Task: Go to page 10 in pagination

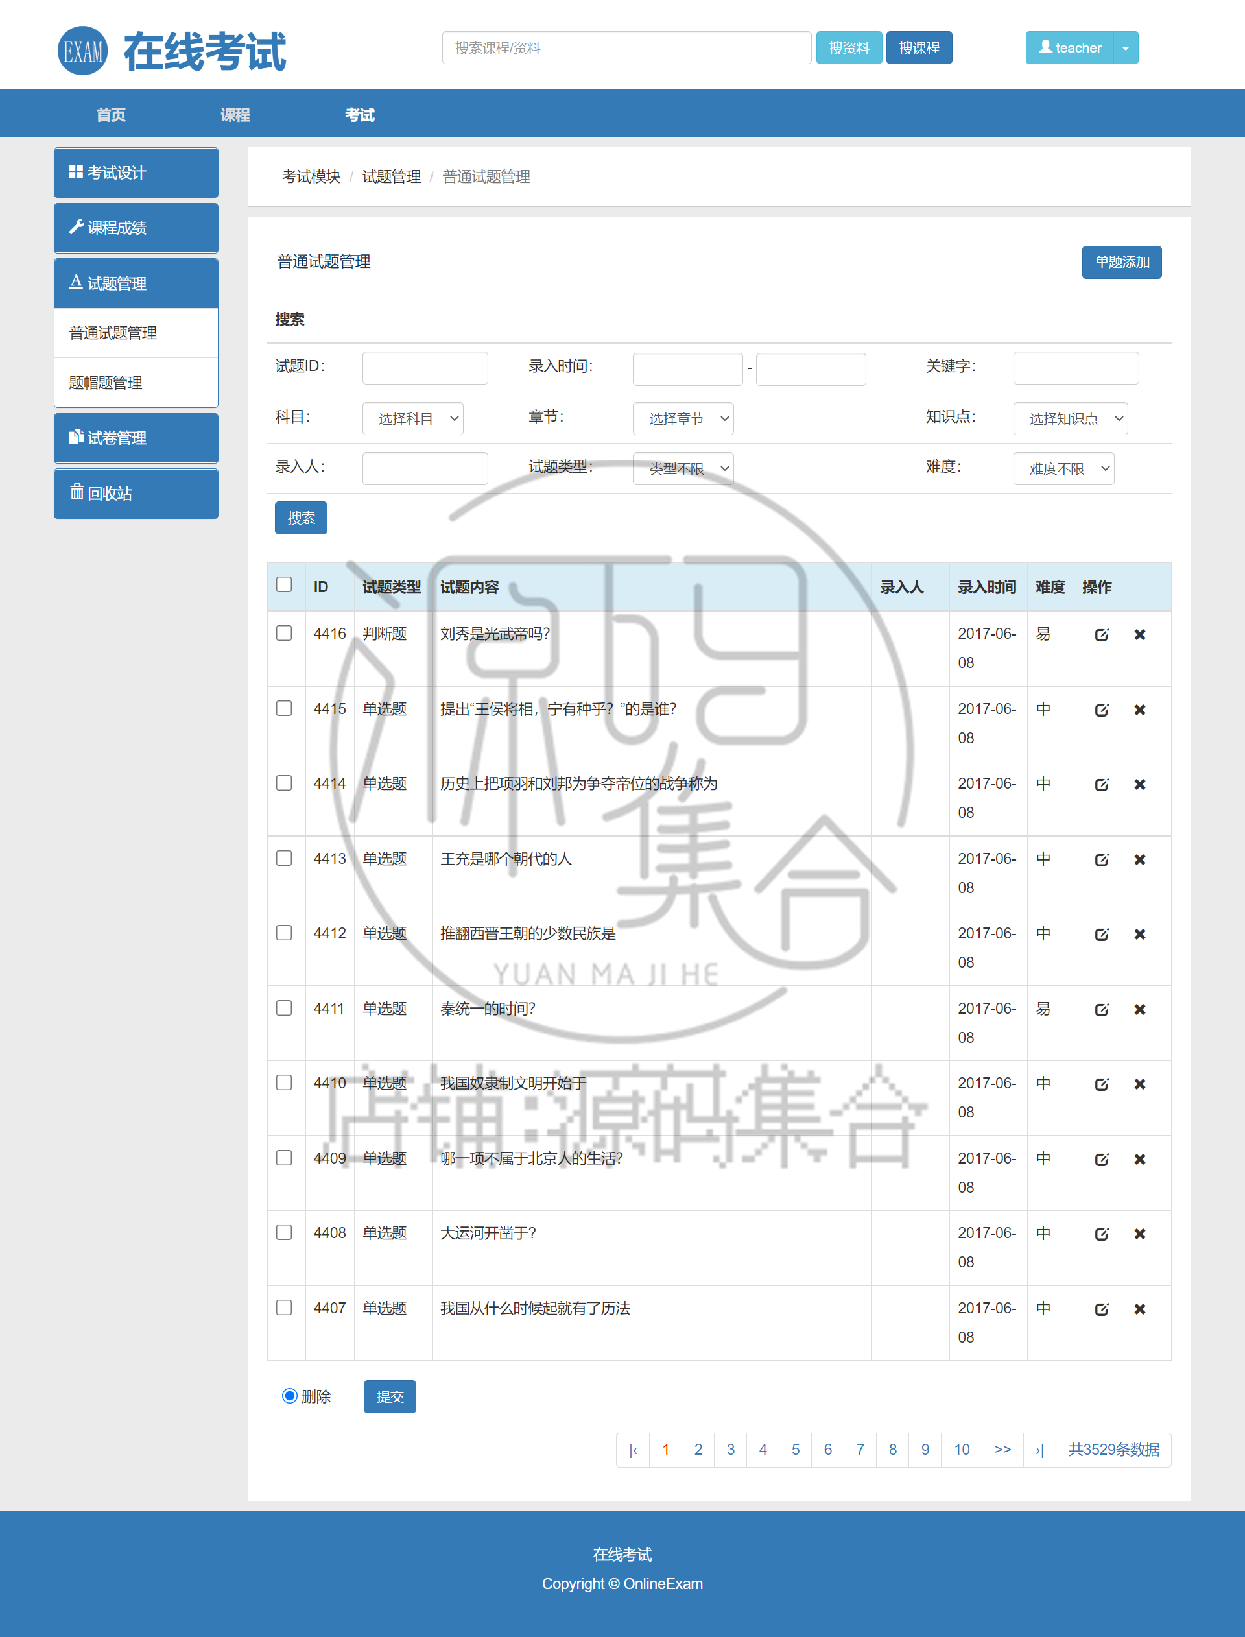Action: click(962, 1450)
